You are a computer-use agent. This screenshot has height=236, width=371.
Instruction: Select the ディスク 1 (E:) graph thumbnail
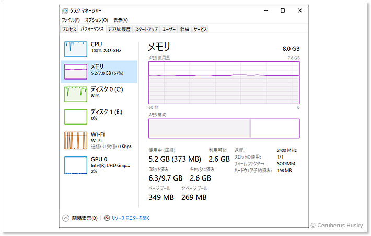pos(76,117)
